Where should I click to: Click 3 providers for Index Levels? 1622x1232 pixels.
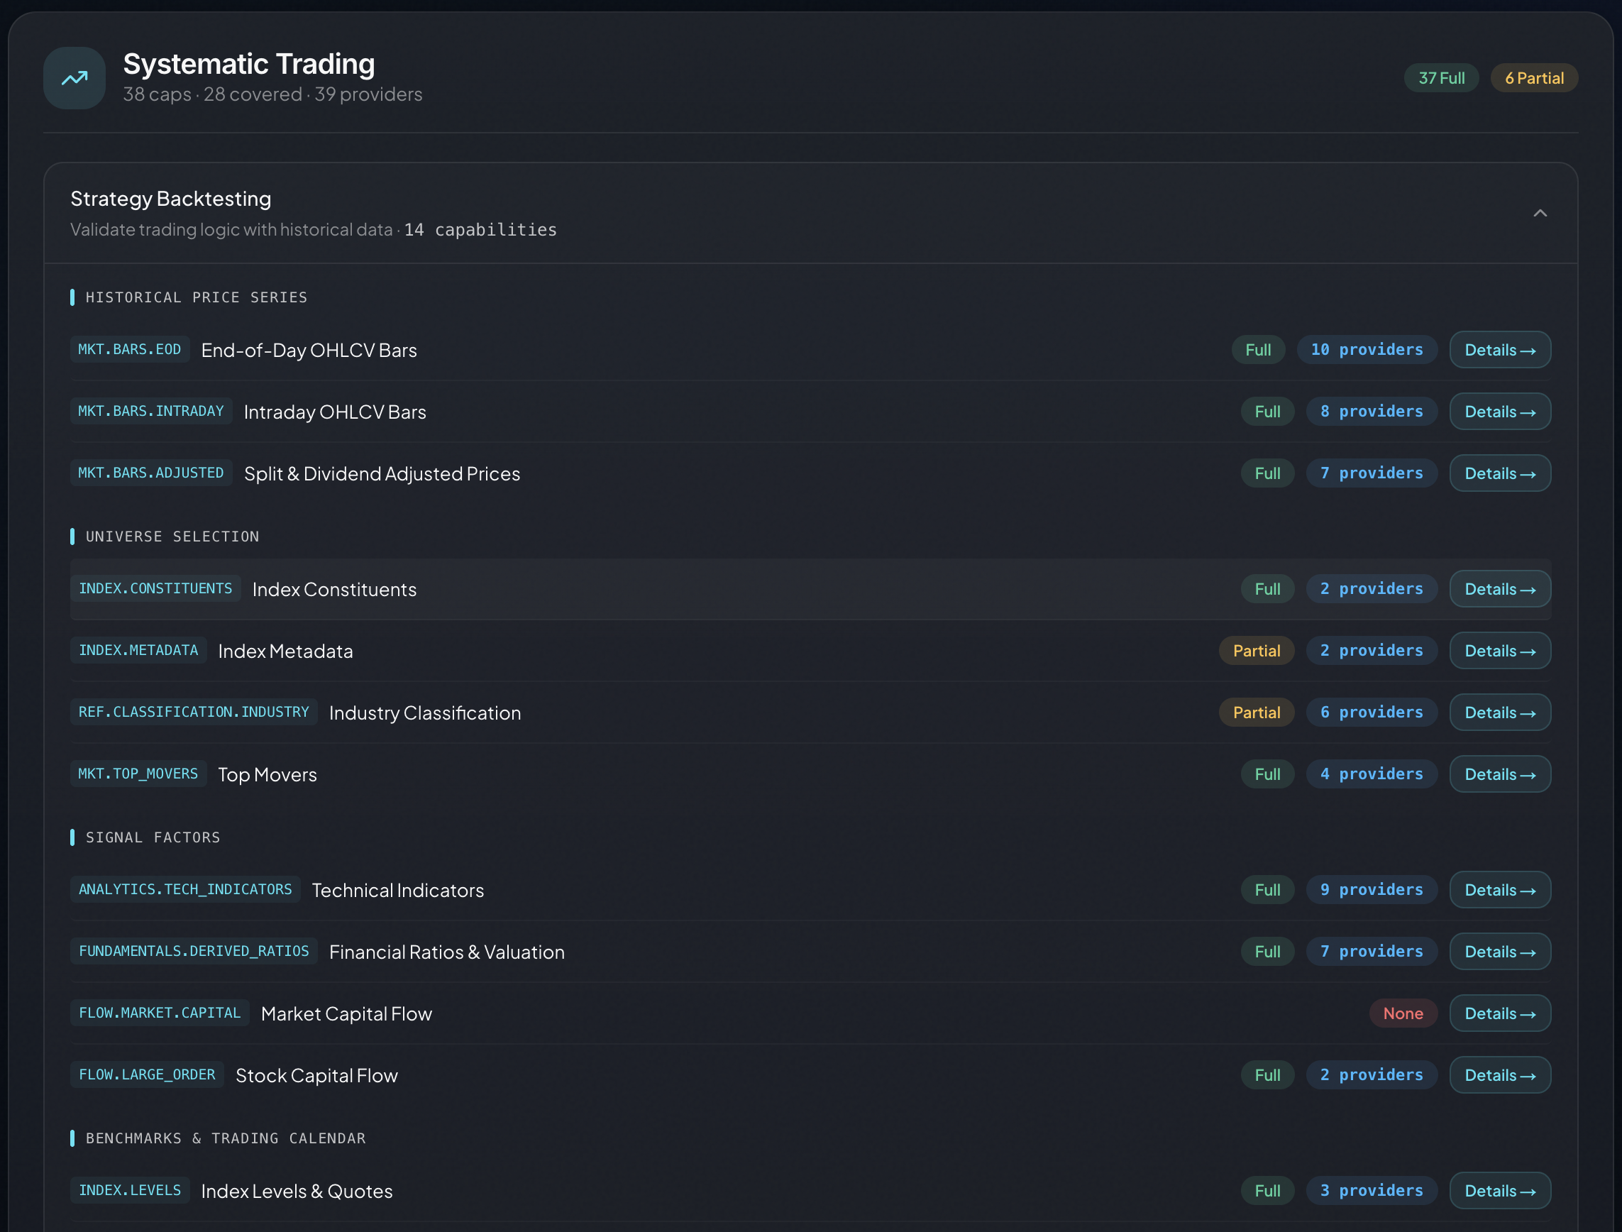click(1371, 1190)
